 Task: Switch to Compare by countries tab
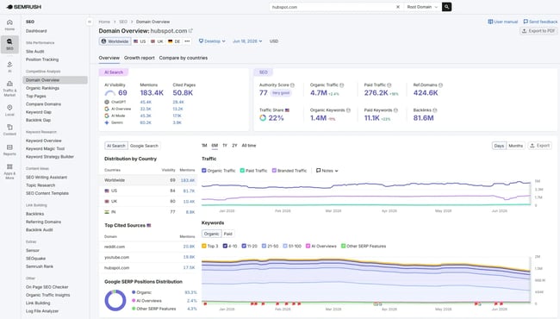(184, 58)
